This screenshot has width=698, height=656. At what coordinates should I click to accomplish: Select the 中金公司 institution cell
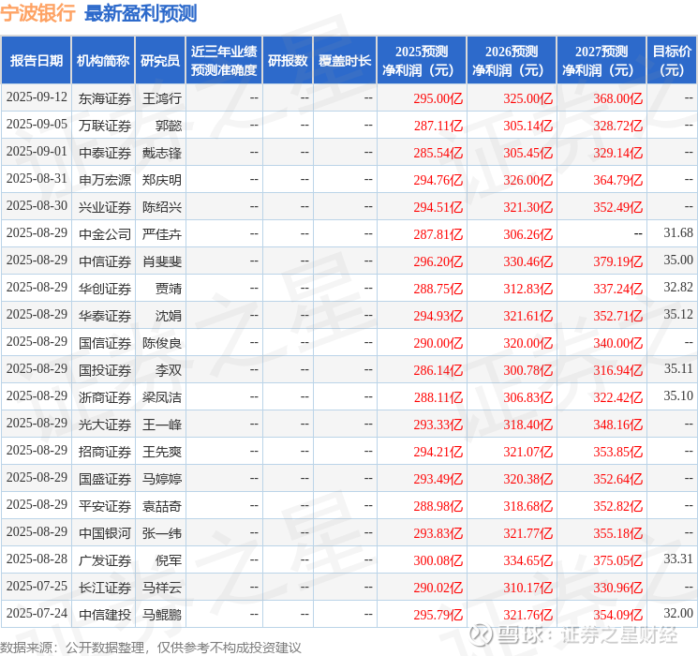(105, 234)
